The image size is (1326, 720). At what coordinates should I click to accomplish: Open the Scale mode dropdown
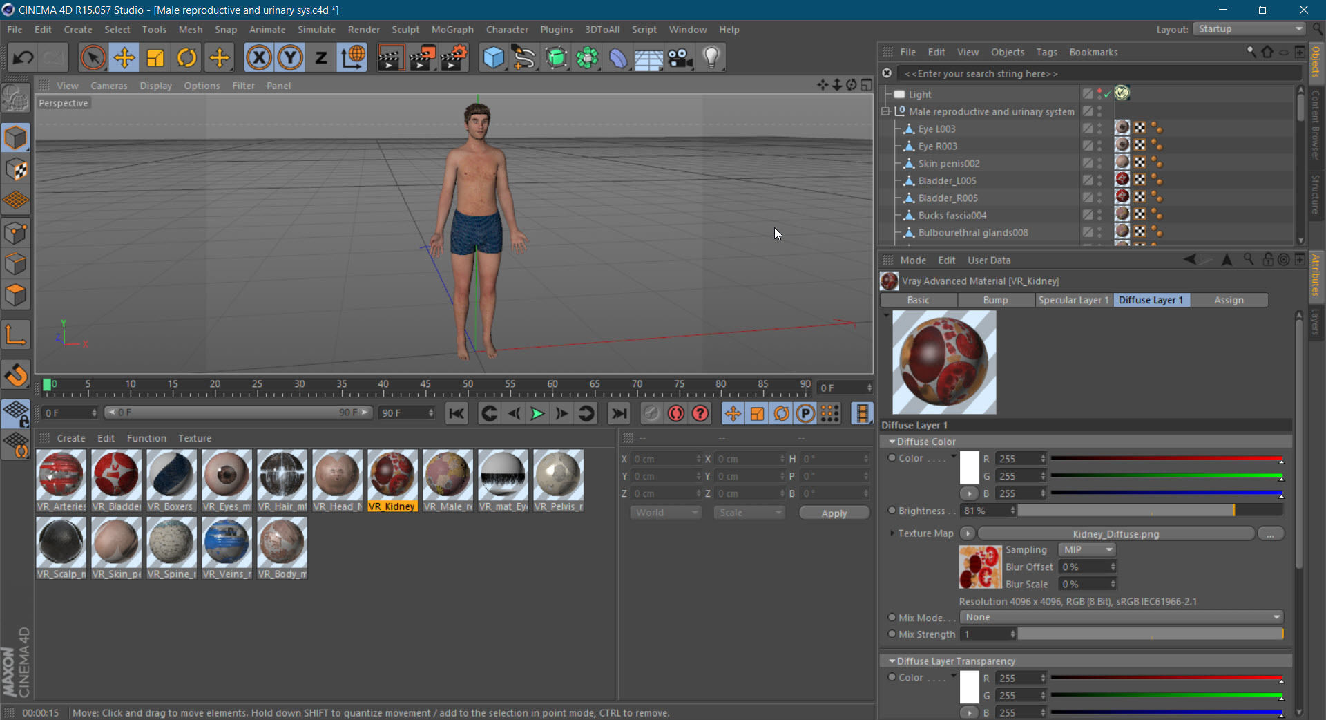[x=750, y=513]
